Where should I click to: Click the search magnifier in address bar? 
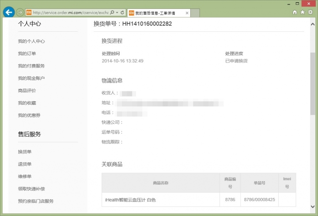(x=112, y=12)
